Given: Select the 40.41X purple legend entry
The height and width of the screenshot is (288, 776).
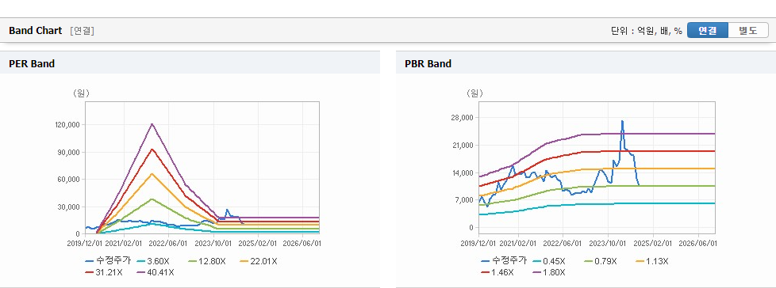Looking at the screenshot, I should click(156, 272).
